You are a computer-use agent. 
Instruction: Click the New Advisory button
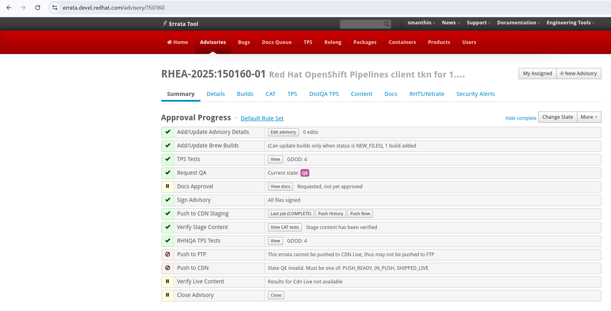click(579, 74)
